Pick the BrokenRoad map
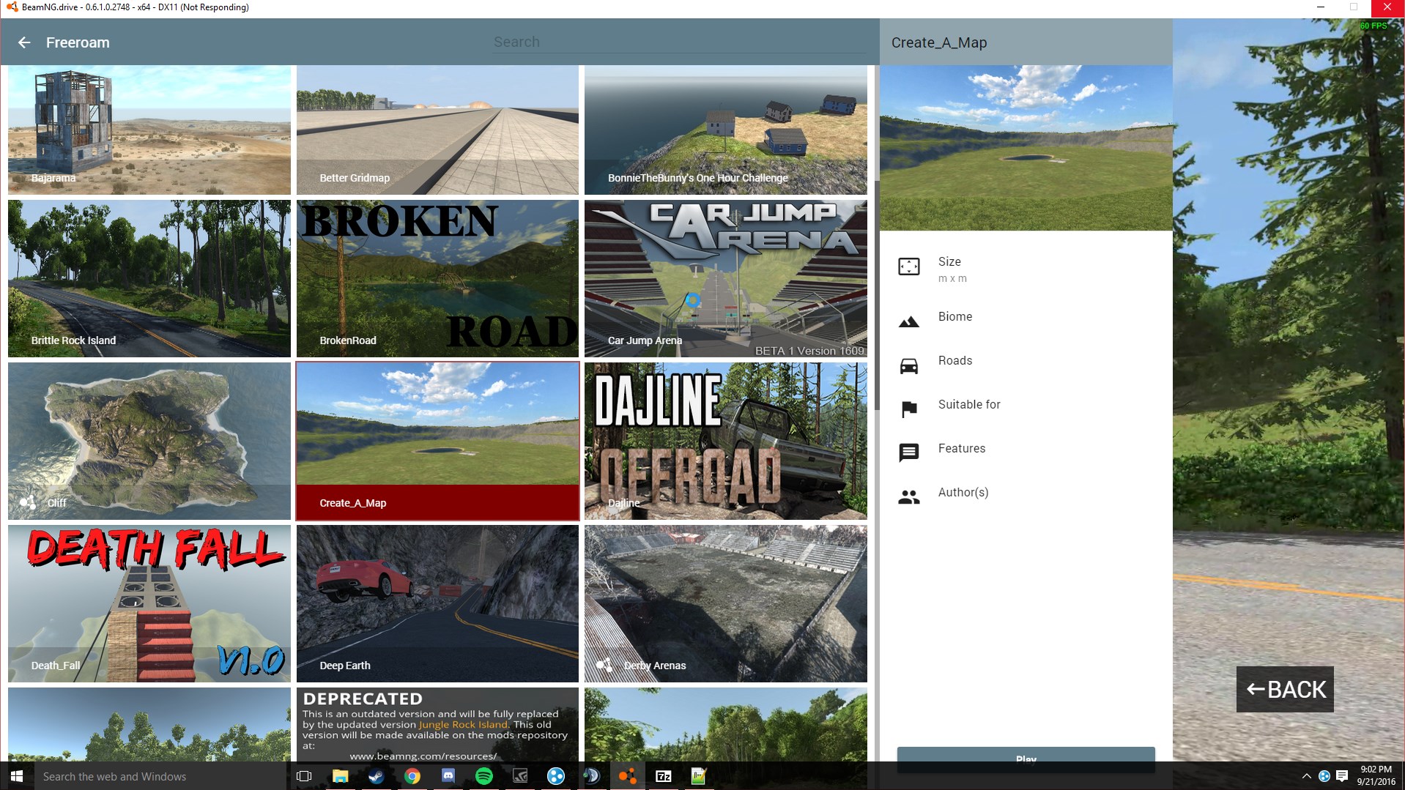The width and height of the screenshot is (1405, 790). (437, 278)
